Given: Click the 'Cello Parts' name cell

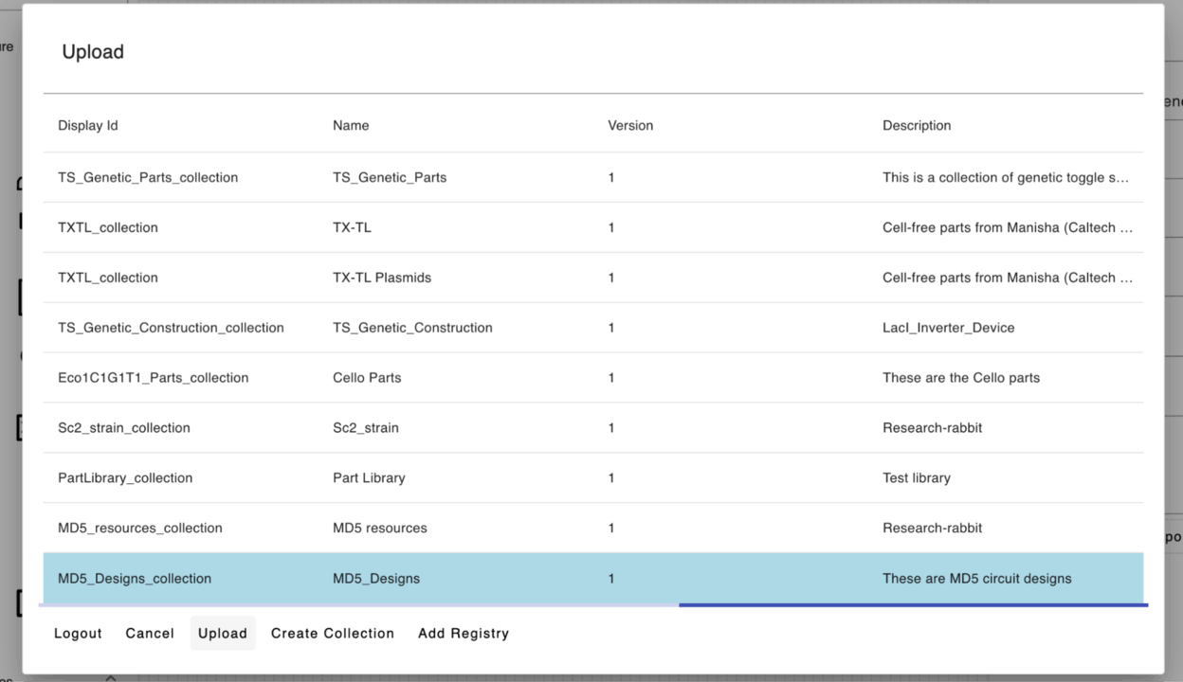Looking at the screenshot, I should pos(367,378).
